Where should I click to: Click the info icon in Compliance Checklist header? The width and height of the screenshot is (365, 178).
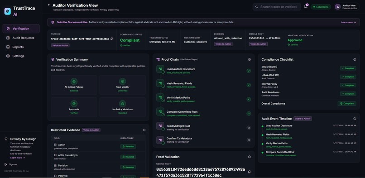pyautogui.click(x=355, y=60)
